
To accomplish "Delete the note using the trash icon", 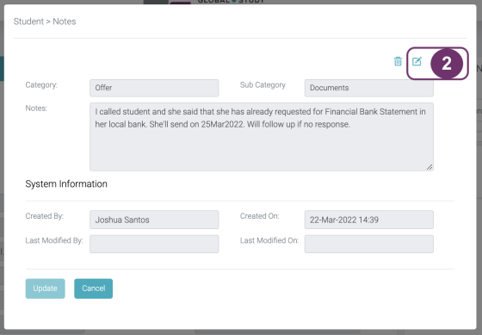I will point(398,61).
